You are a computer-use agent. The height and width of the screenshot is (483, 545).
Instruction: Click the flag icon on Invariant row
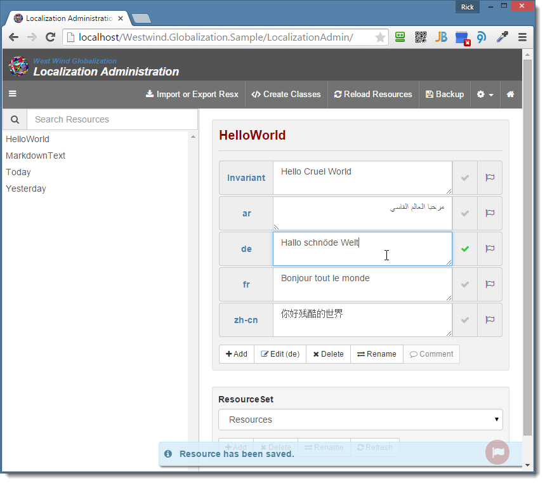click(490, 178)
